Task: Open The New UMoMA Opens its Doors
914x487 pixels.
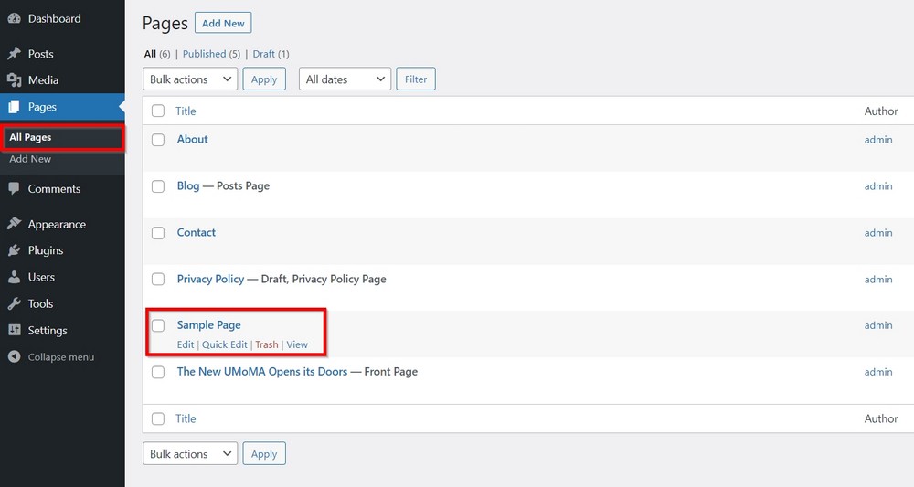Action: coord(262,372)
